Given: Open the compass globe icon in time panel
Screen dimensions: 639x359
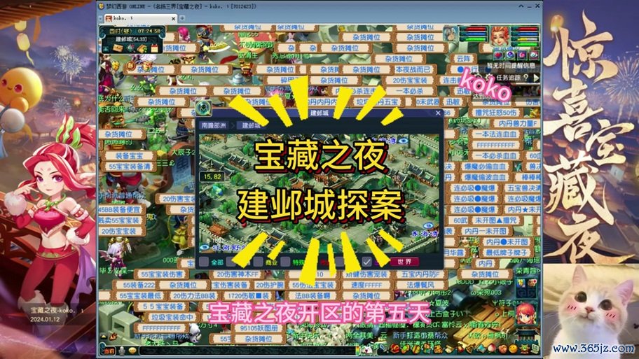Looking at the screenshot, I should 130,48.
